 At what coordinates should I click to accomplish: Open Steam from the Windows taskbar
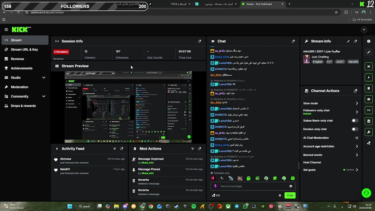click(176, 206)
